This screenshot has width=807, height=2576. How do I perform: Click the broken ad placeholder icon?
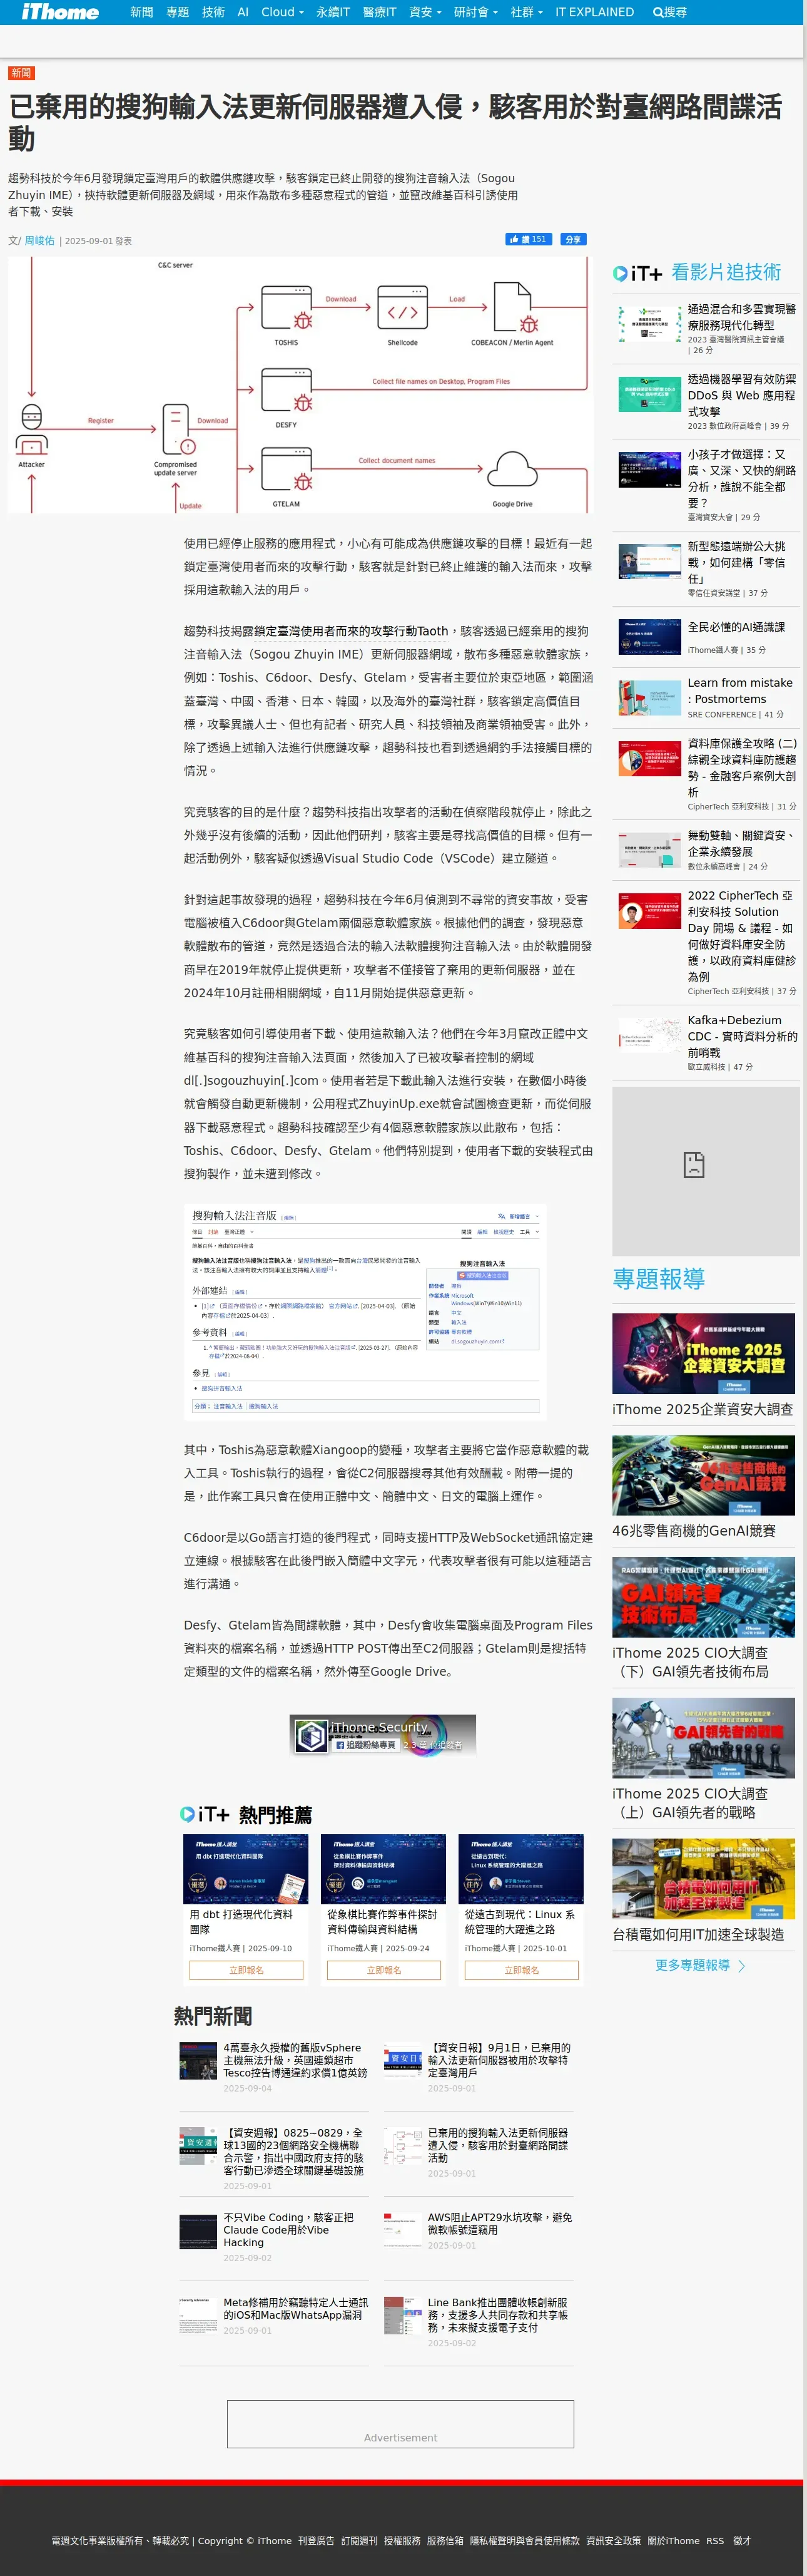[693, 1164]
